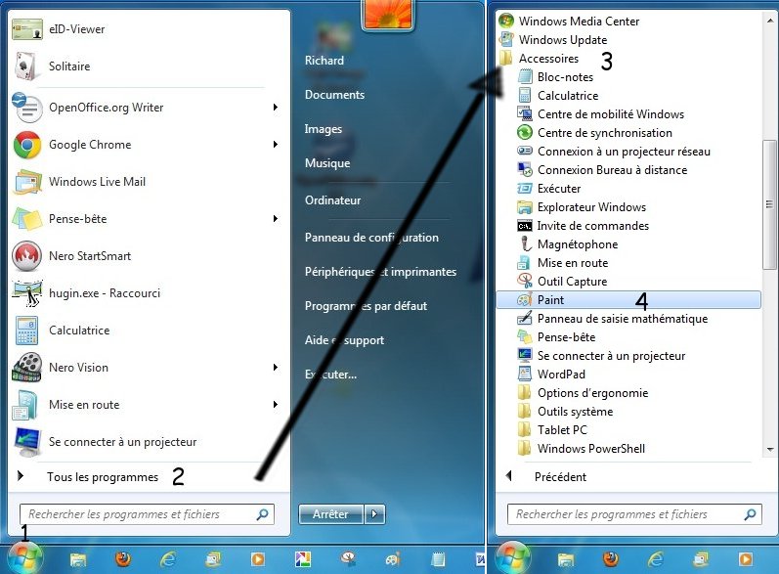Expand the Options d'ergonomie folder
Image resolution: width=779 pixels, height=574 pixels.
tap(584, 393)
